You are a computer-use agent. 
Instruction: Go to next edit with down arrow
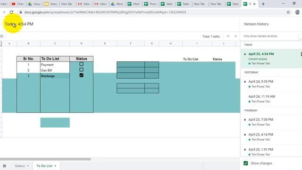tap(235, 36)
